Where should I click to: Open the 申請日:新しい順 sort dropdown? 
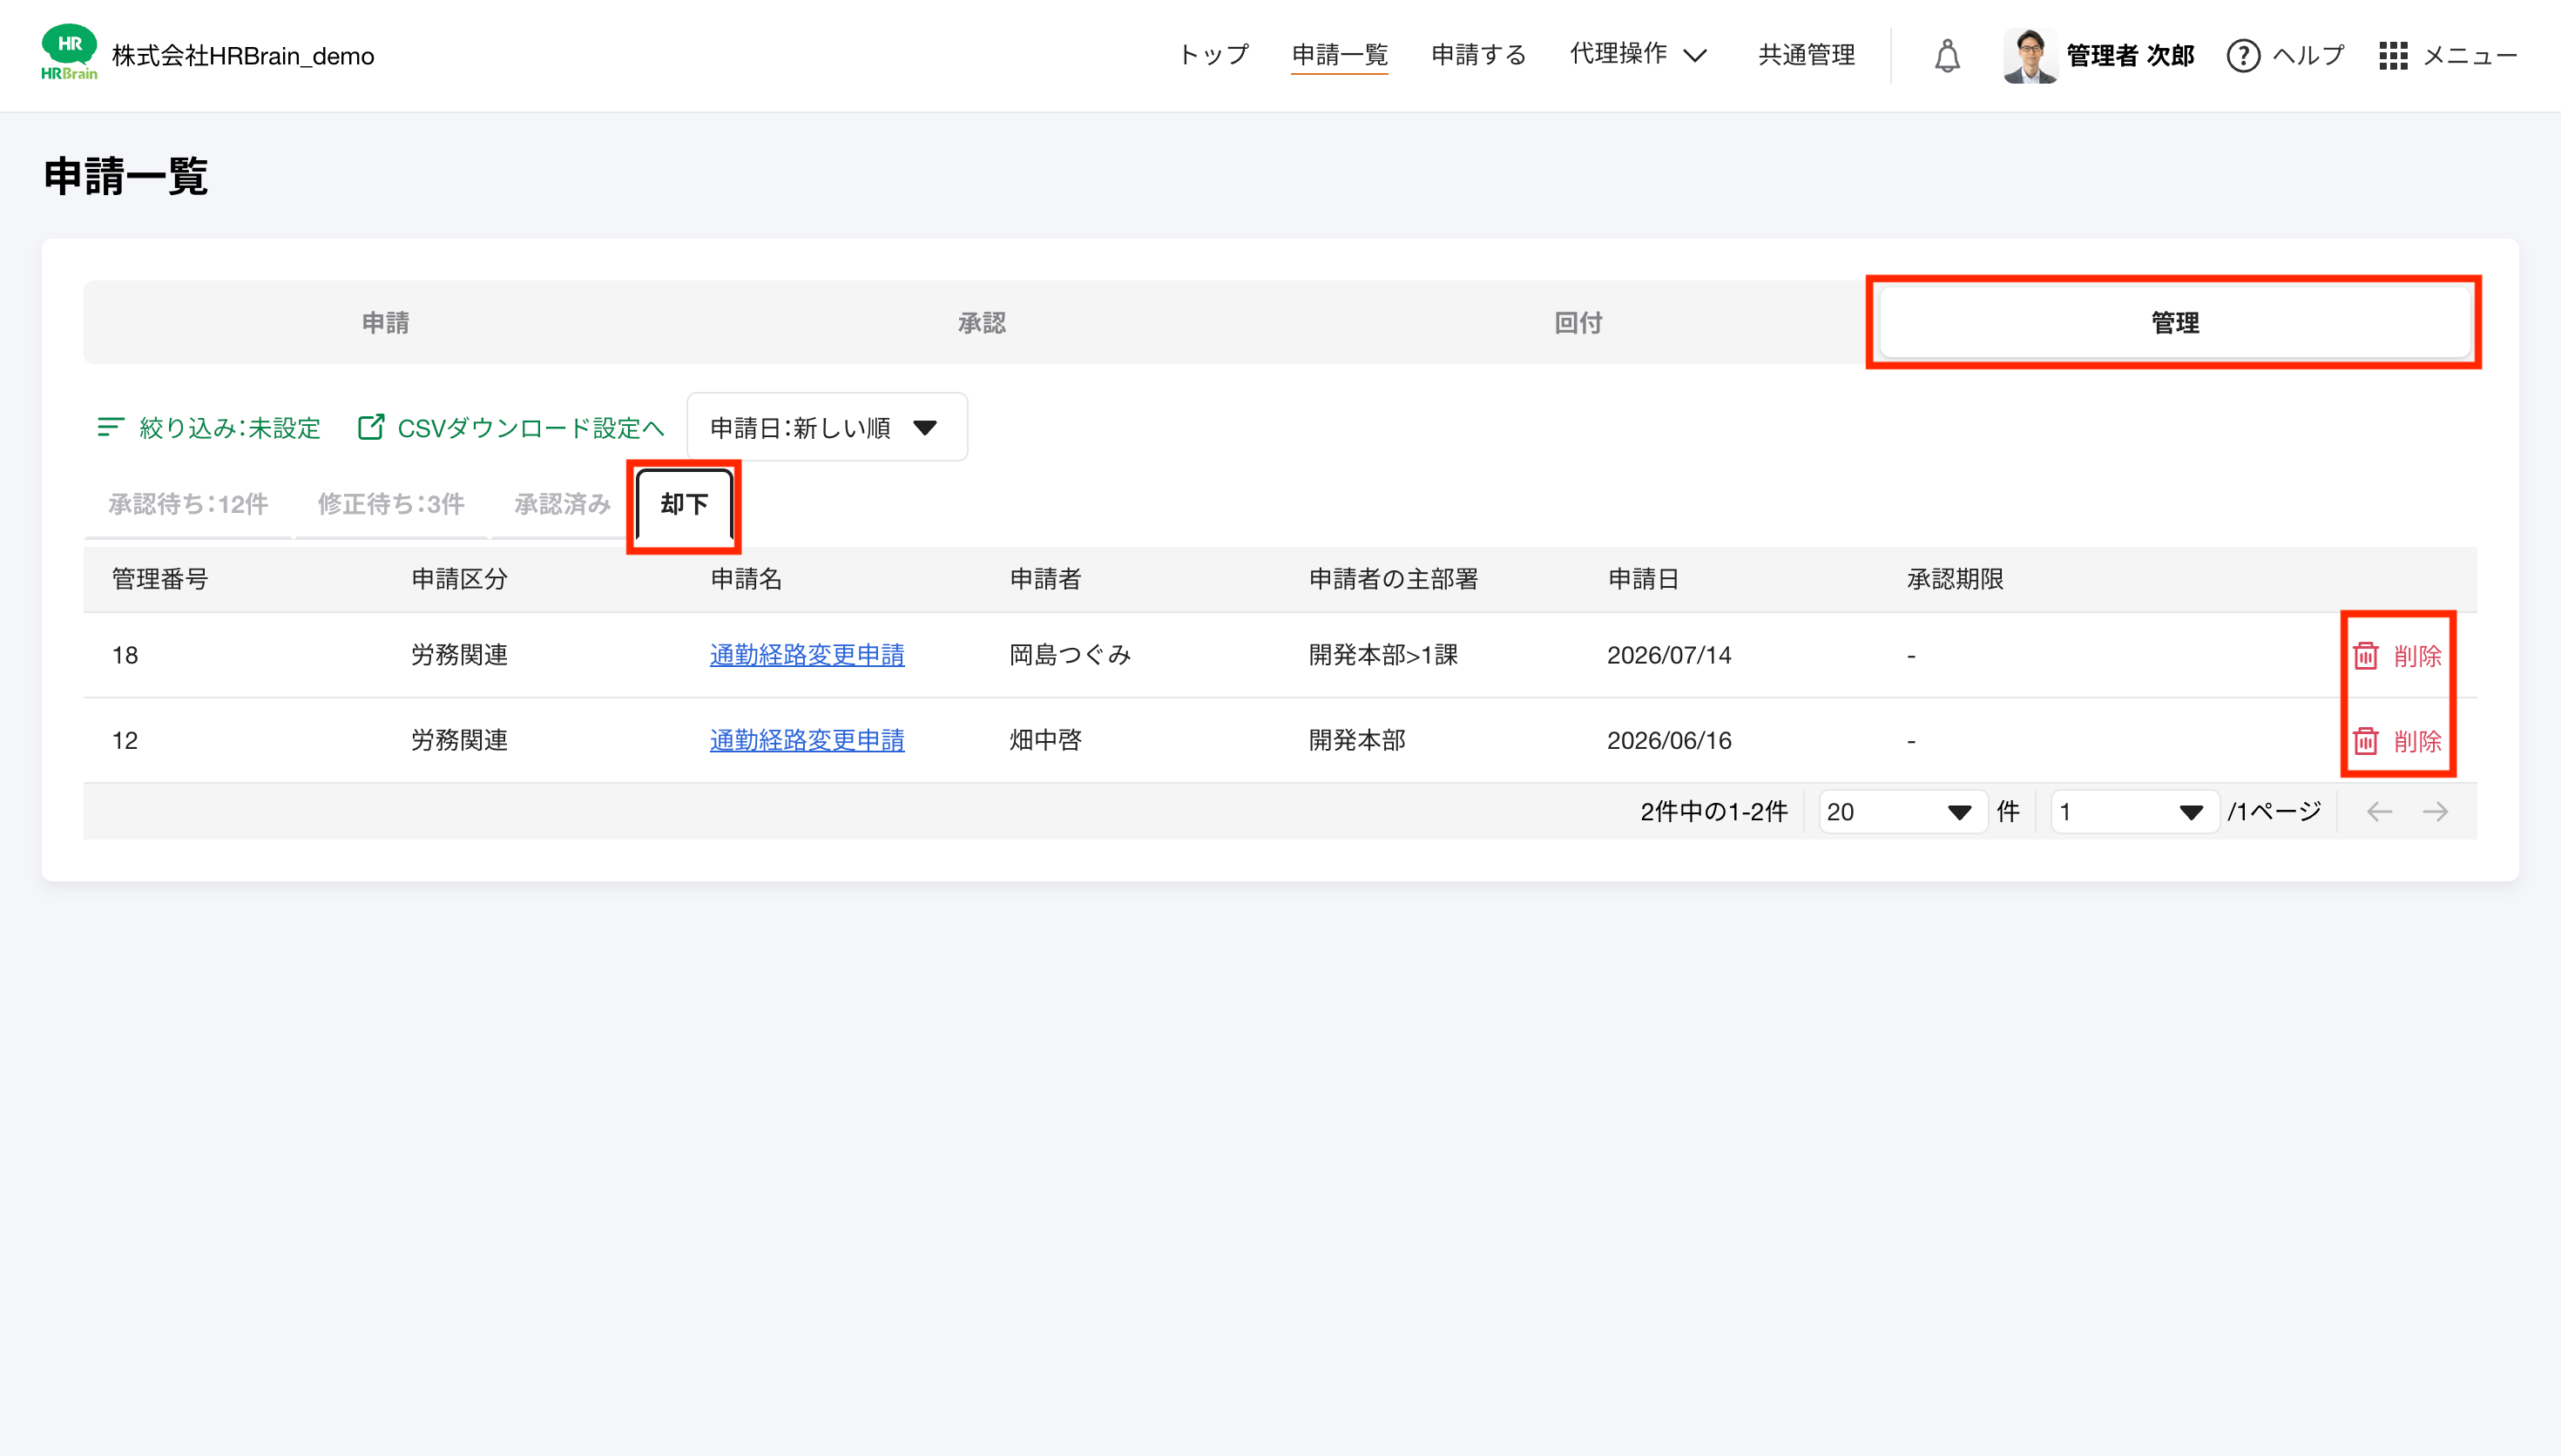click(826, 428)
